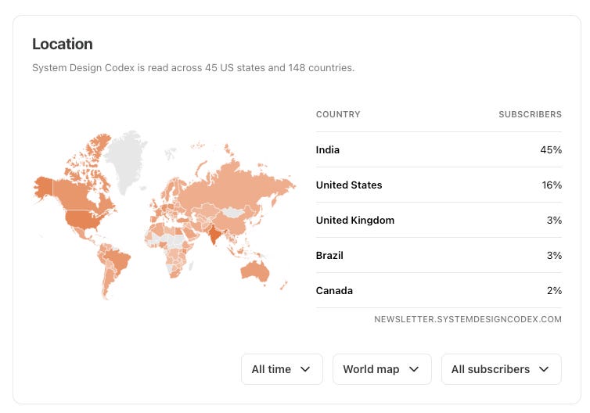590x413 pixels.
Task: Click the COUNTRY column header
Action: coord(338,114)
